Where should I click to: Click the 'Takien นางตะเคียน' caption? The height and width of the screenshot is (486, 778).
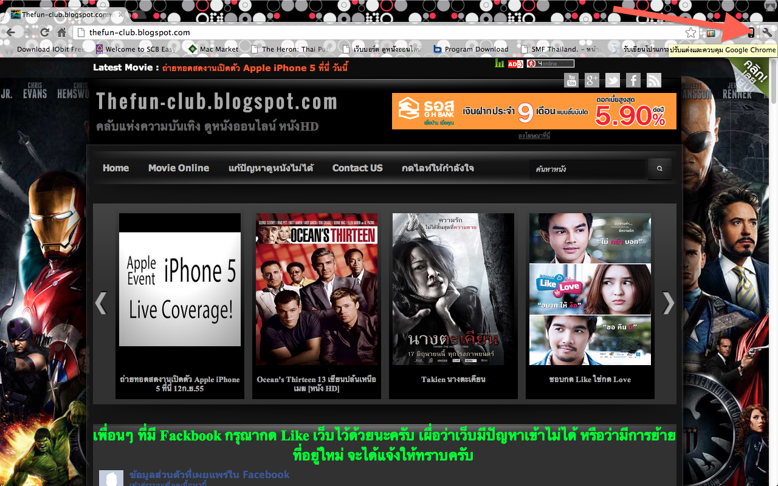point(453,380)
